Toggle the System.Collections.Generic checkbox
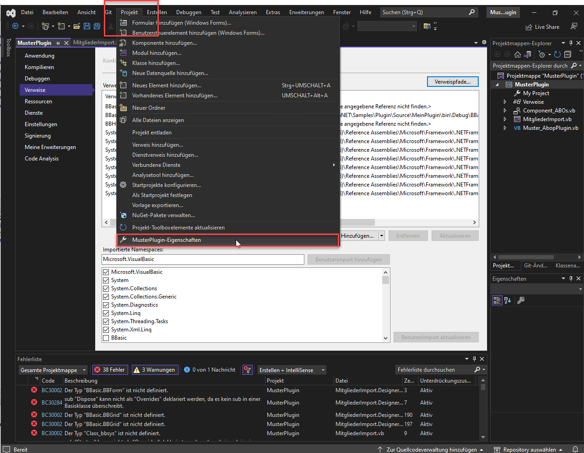This screenshot has height=453, width=584. [106, 297]
